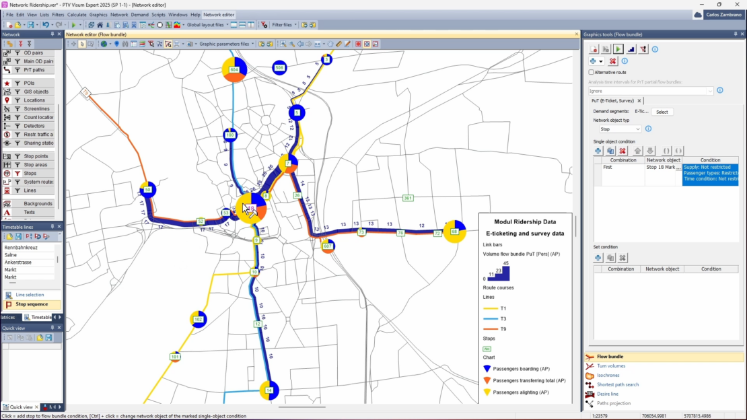Click the save icon in Quick view panel
This screenshot has height=420, width=747.
click(48, 337)
